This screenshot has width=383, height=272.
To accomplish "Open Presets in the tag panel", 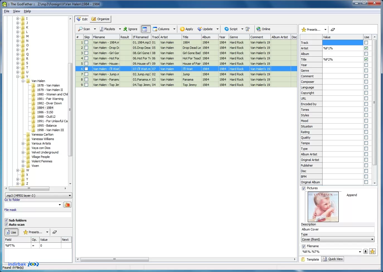I will (x=311, y=30).
